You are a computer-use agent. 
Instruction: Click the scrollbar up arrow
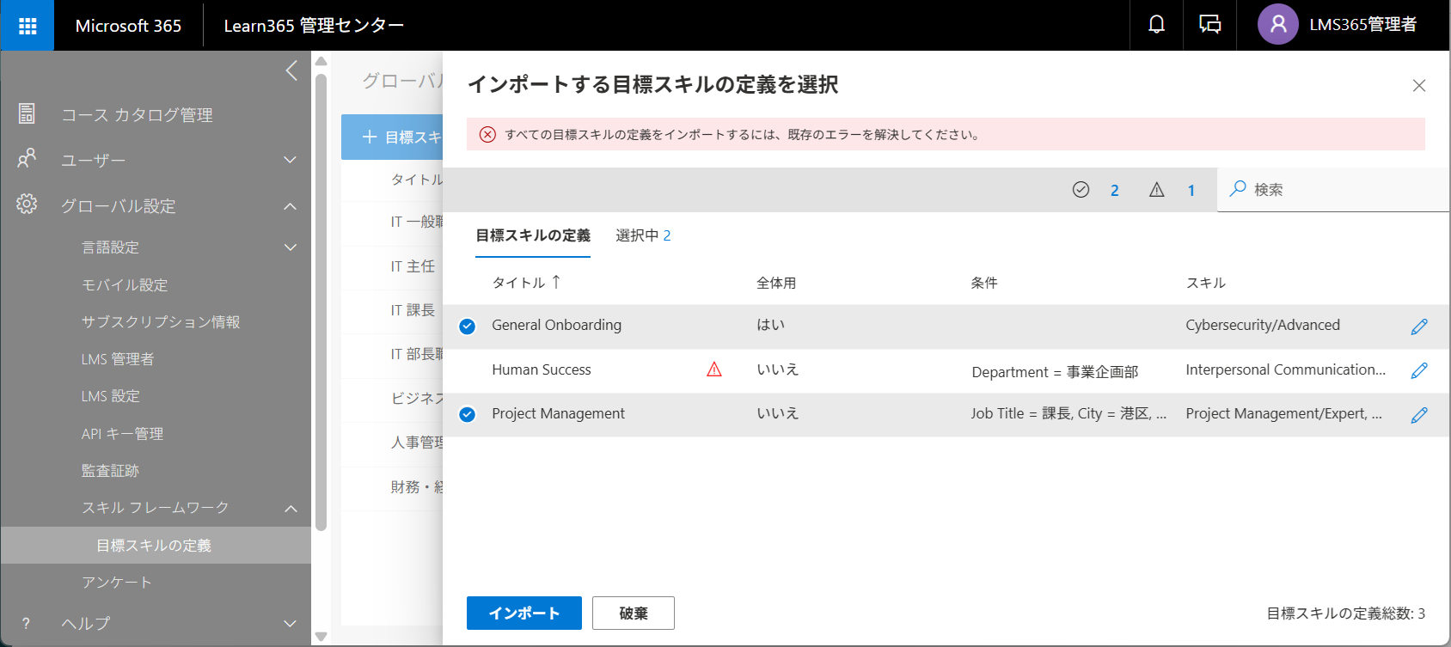point(321,61)
